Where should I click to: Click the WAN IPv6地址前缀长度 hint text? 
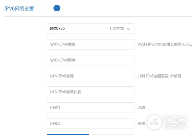[164, 44]
